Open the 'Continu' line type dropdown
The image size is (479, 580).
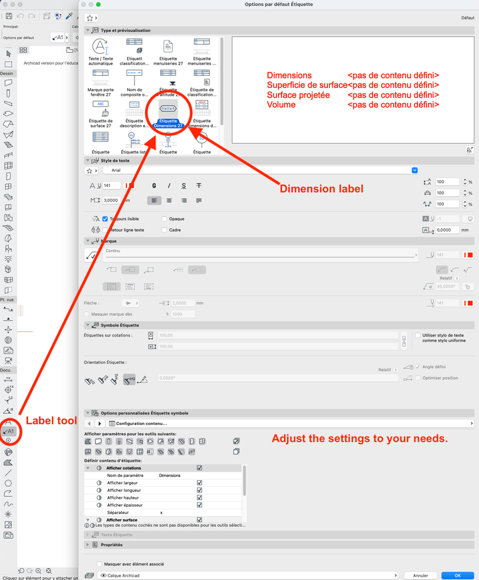(x=260, y=255)
